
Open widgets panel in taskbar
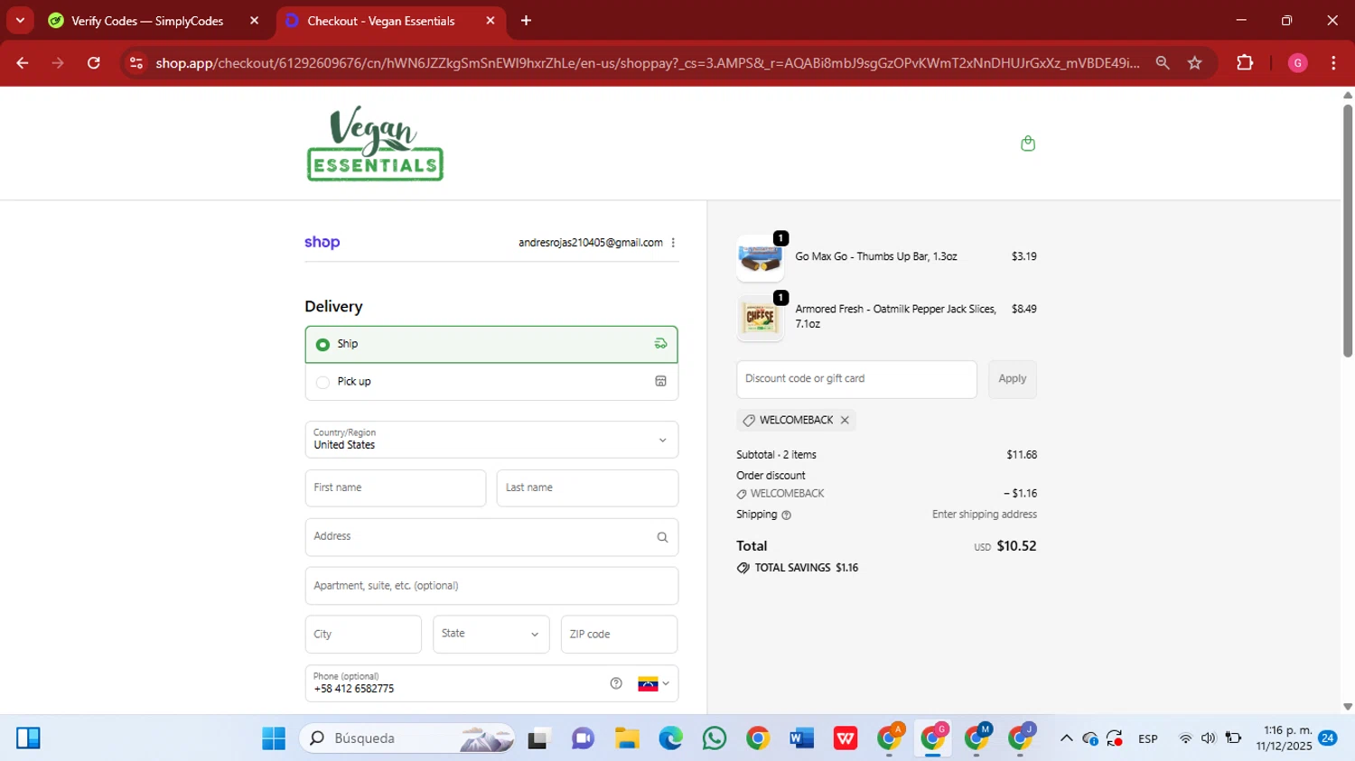point(28,738)
